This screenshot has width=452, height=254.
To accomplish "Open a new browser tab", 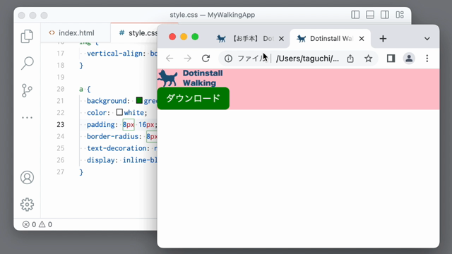I will point(383,39).
